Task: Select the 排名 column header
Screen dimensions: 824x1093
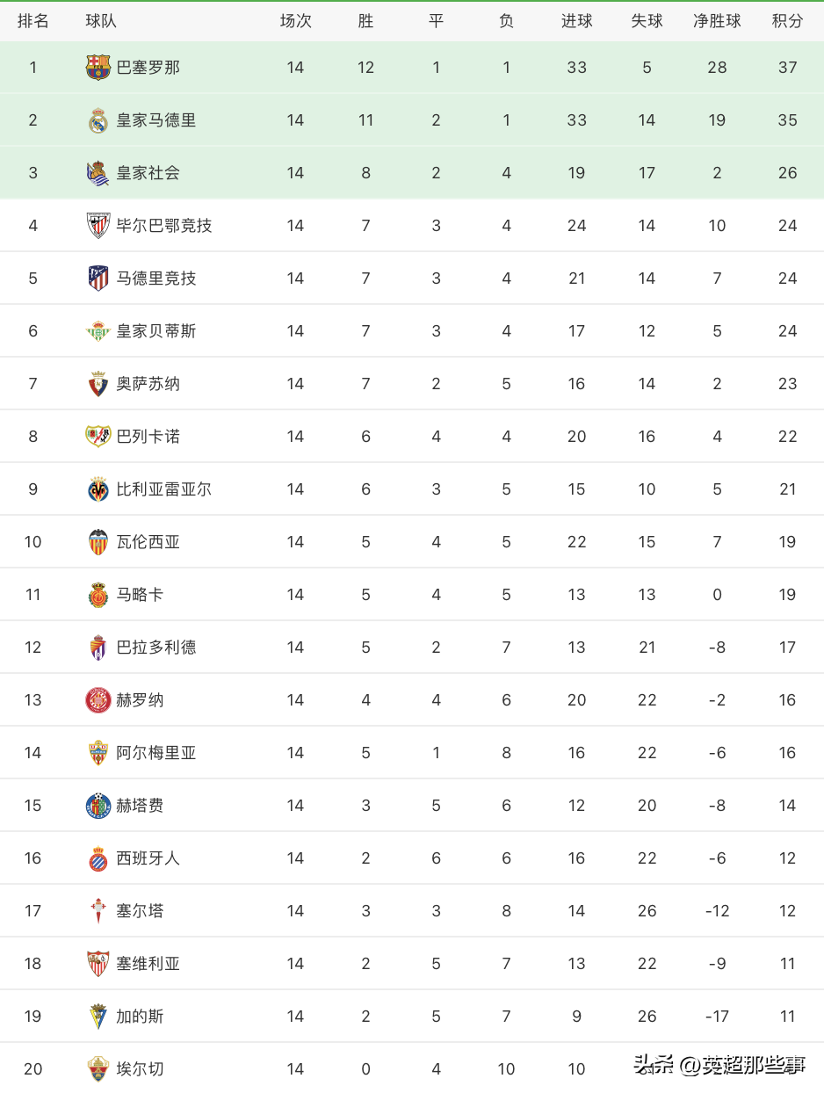Action: 33,21
